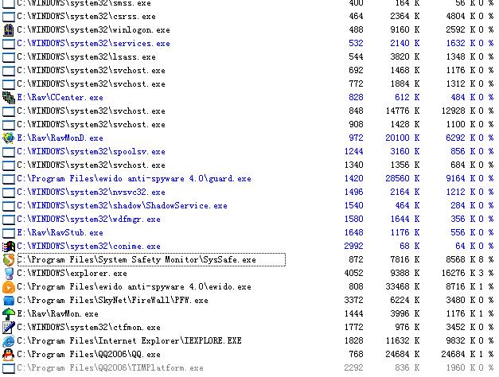The image size is (499, 377).
Task: Select the wdfmgr.exe process path
Action: point(89,220)
